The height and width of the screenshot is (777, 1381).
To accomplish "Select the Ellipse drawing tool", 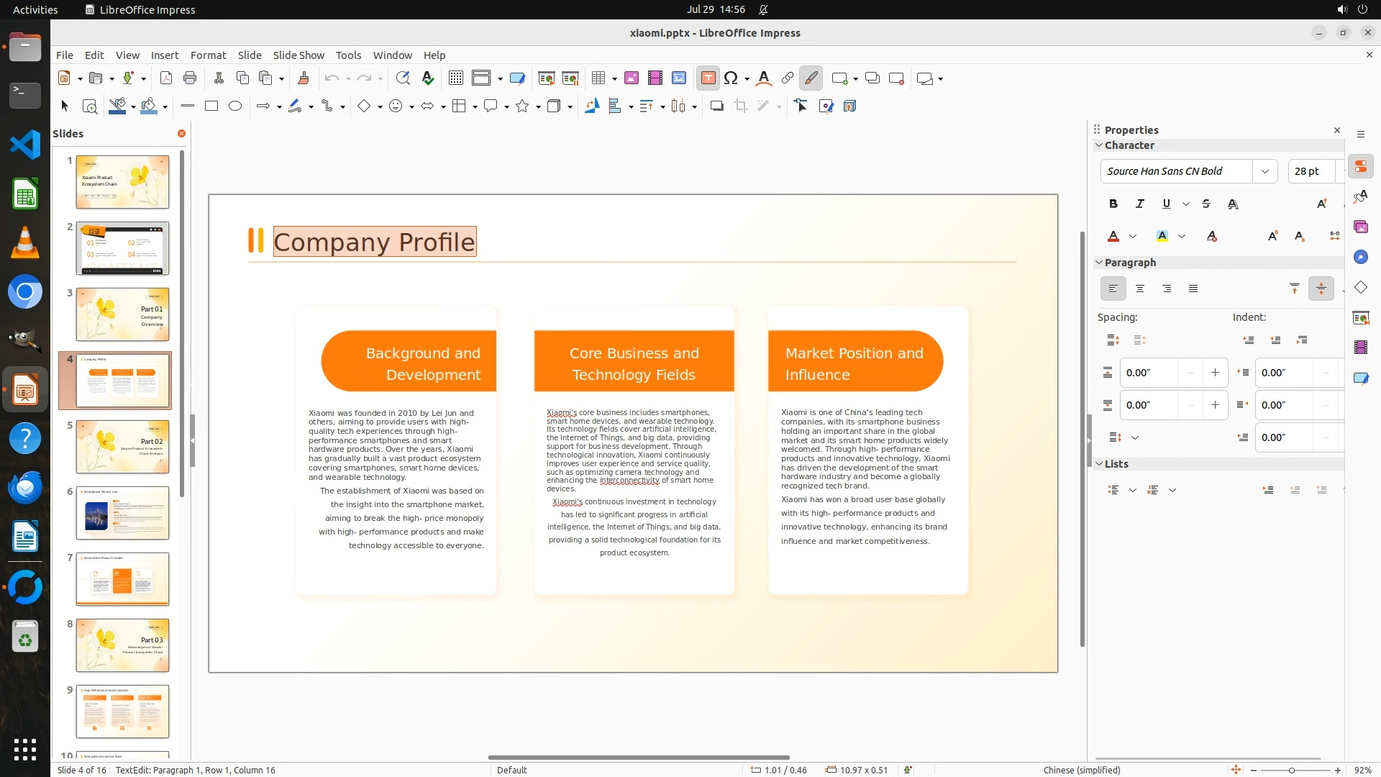I will (x=235, y=106).
